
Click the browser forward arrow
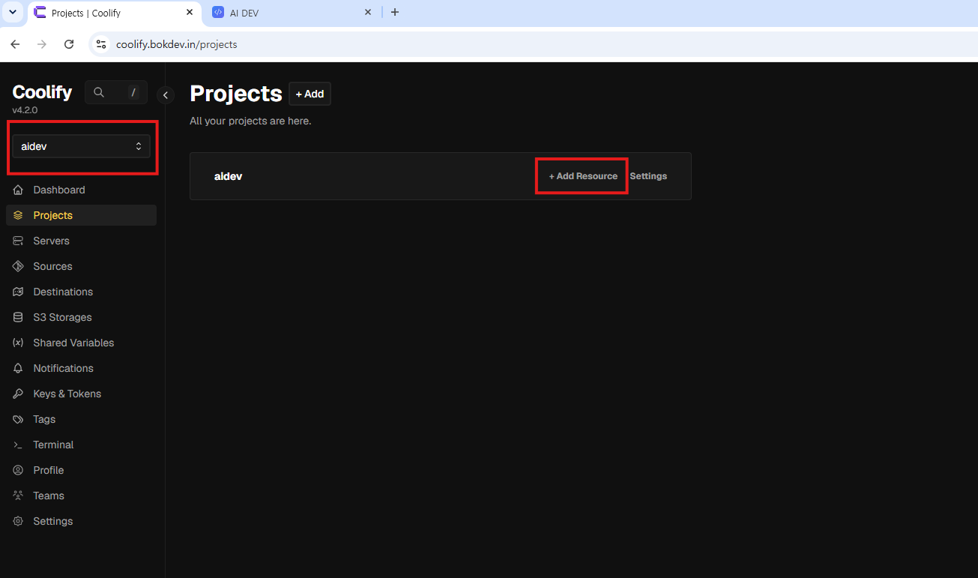[42, 44]
